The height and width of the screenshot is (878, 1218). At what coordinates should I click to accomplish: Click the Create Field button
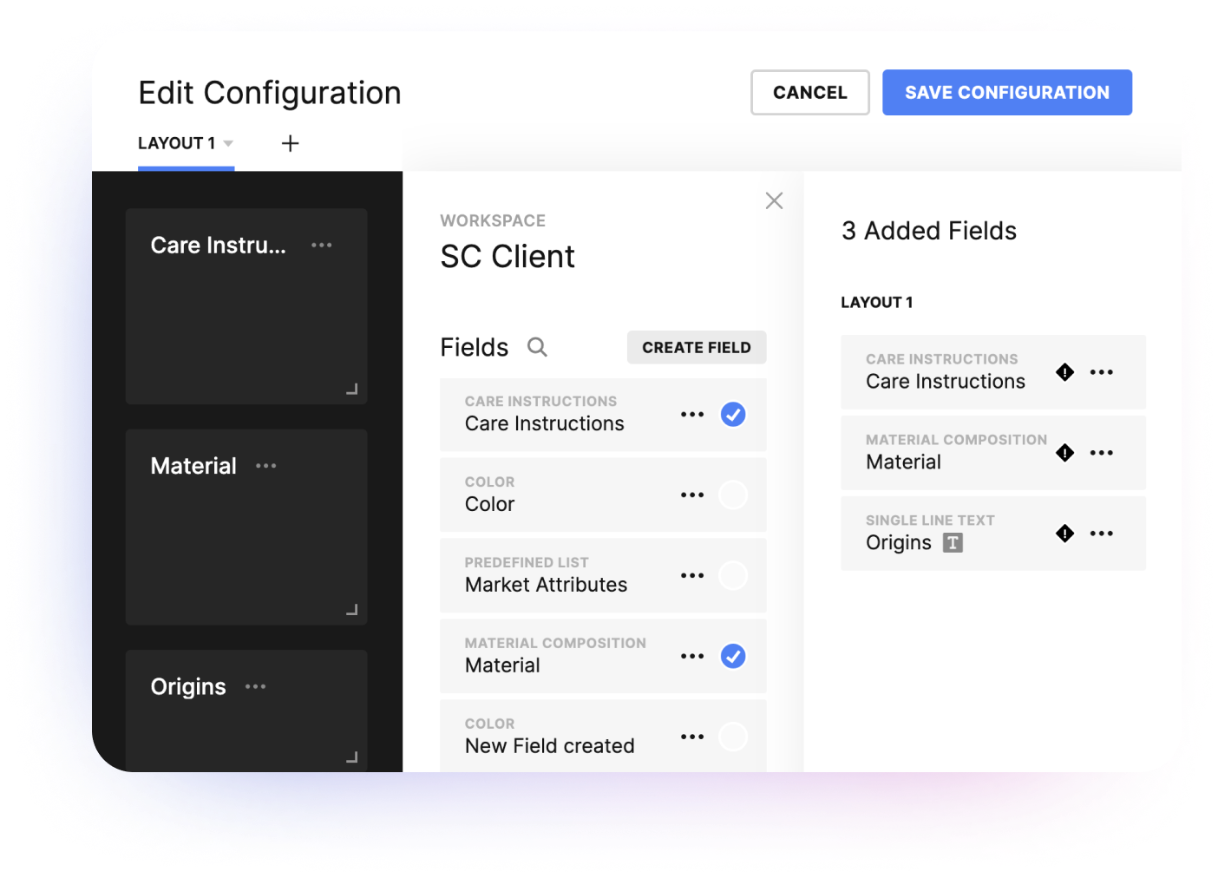(696, 347)
